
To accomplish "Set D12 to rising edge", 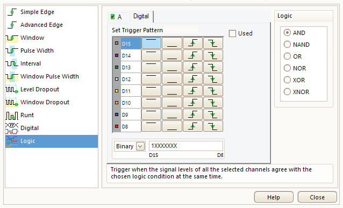I will coord(192,78).
